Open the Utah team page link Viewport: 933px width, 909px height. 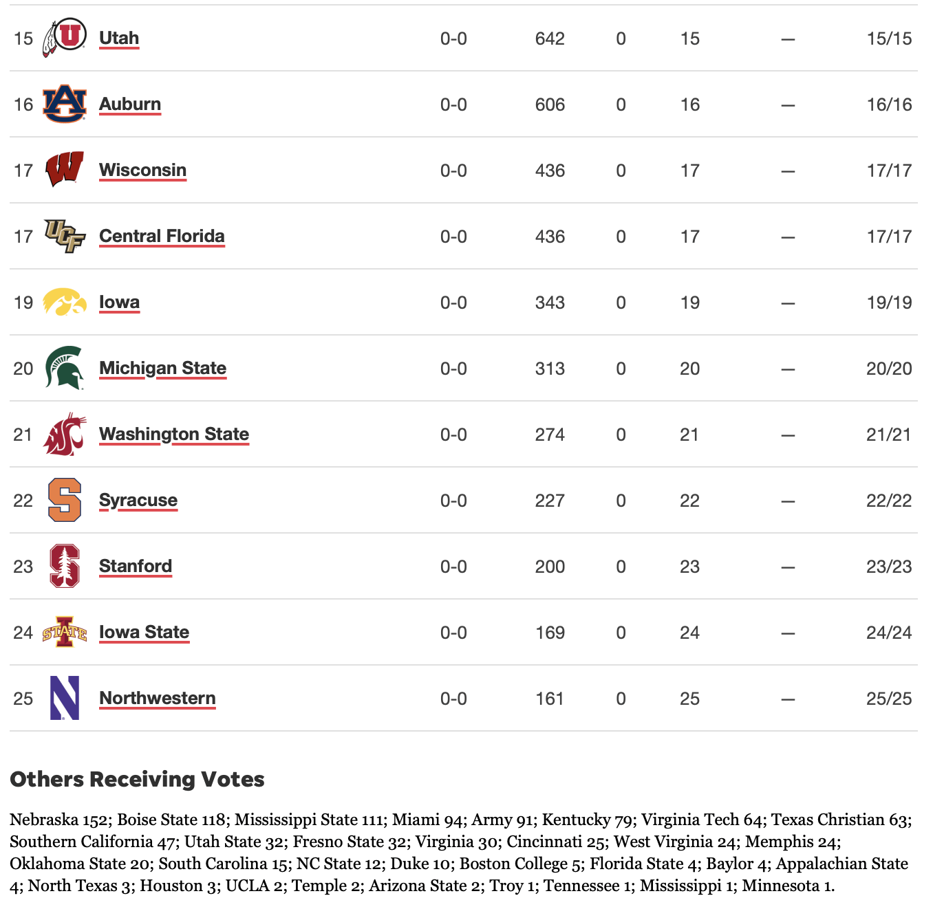(x=118, y=38)
